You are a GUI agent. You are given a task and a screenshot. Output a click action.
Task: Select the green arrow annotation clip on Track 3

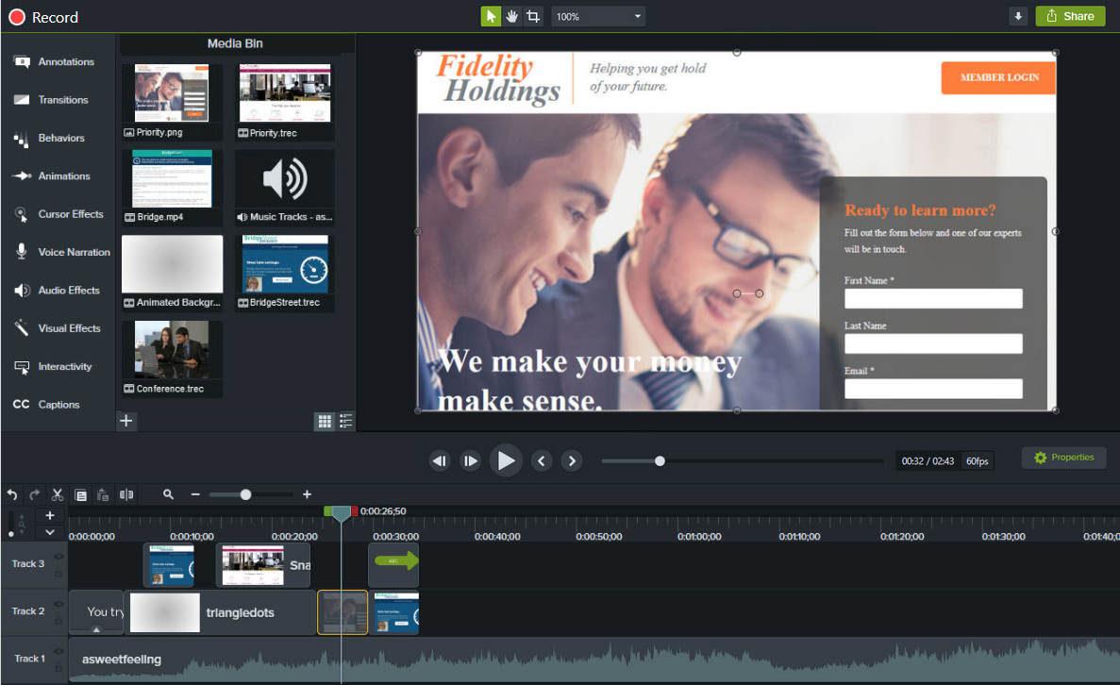tap(393, 564)
